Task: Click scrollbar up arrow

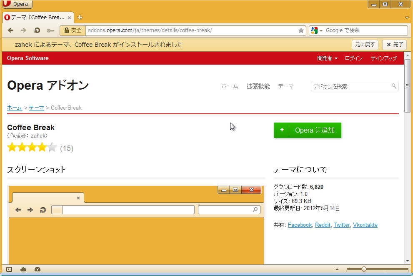Action: tap(407, 55)
